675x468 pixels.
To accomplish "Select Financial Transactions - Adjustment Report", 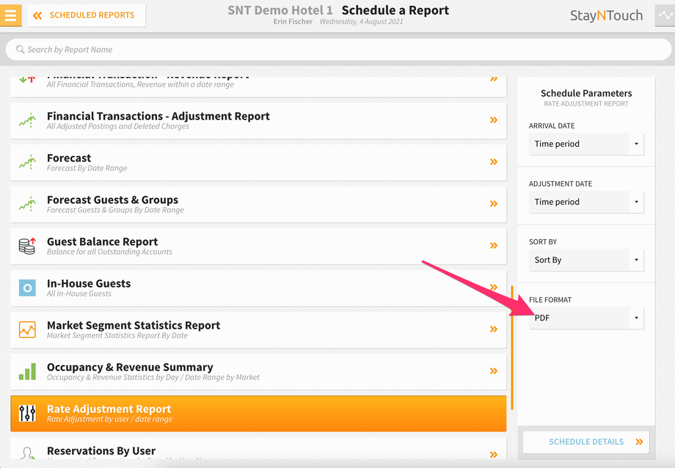I will (258, 120).
